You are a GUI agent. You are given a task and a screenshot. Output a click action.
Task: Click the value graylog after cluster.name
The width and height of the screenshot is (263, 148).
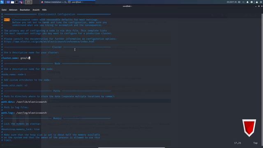(x=25, y=58)
